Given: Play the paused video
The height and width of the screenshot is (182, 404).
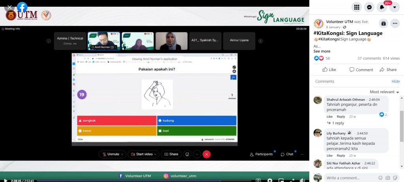Looking at the screenshot, I should pyautogui.click(x=6, y=180).
